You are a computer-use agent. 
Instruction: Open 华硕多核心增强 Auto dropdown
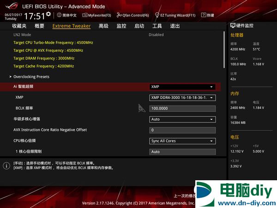(x=182, y=119)
